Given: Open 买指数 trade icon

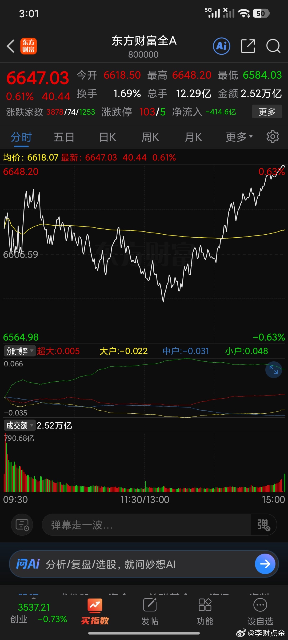Looking at the screenshot, I should (95, 612).
